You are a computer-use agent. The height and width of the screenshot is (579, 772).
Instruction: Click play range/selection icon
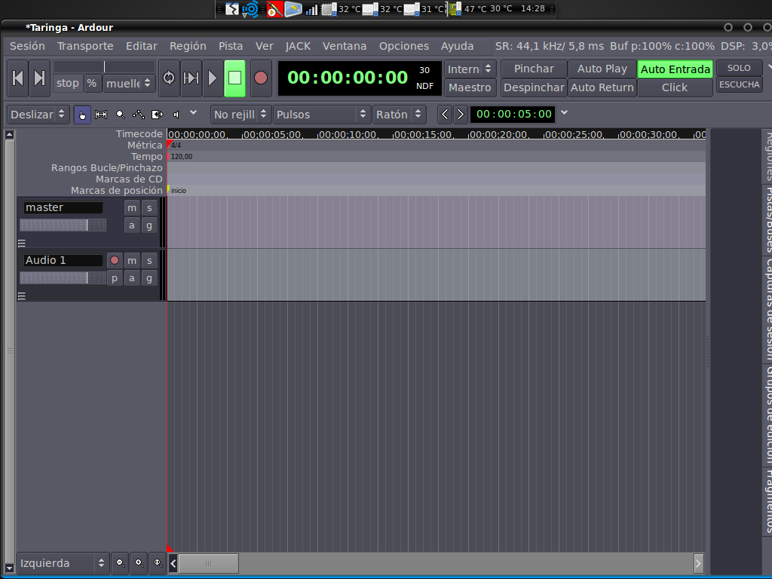191,78
